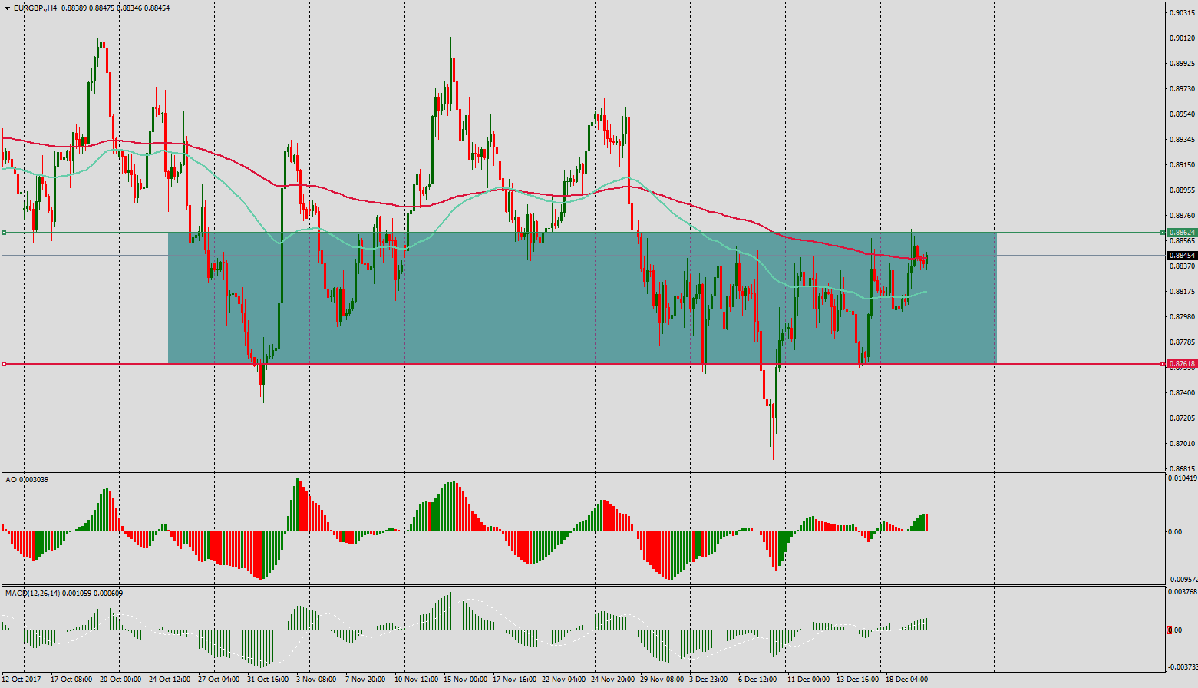The width and height of the screenshot is (1198, 688).
Task: Click the 12 Oct 2017 date label
Action: point(22,680)
